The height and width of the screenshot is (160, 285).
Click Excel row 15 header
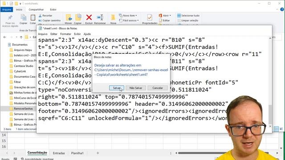click(4, 141)
